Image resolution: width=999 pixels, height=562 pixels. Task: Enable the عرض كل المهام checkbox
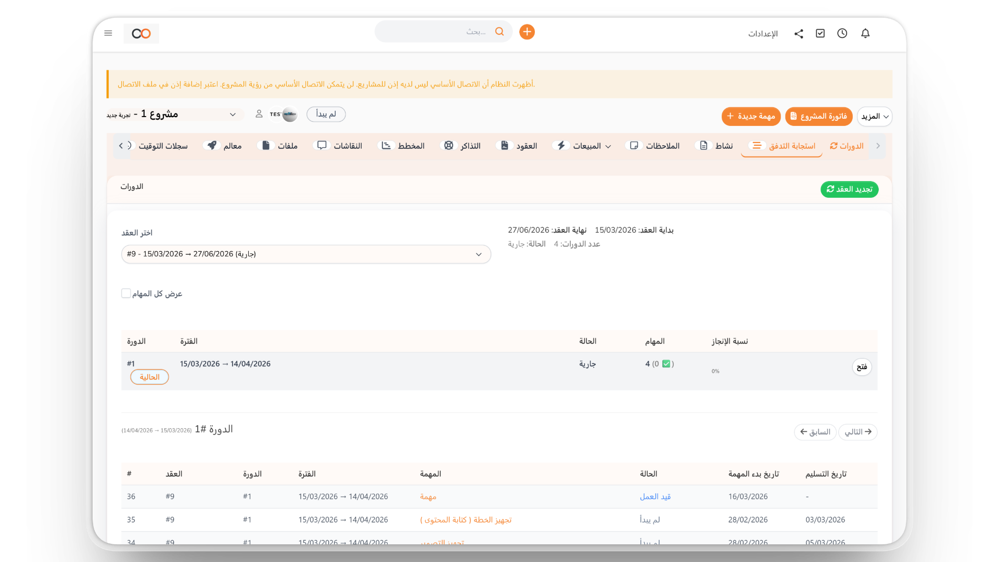126,293
